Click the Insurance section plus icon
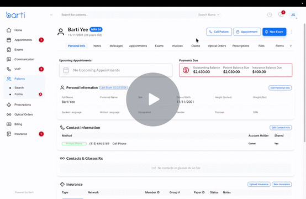The image size is (306, 199). point(62,185)
